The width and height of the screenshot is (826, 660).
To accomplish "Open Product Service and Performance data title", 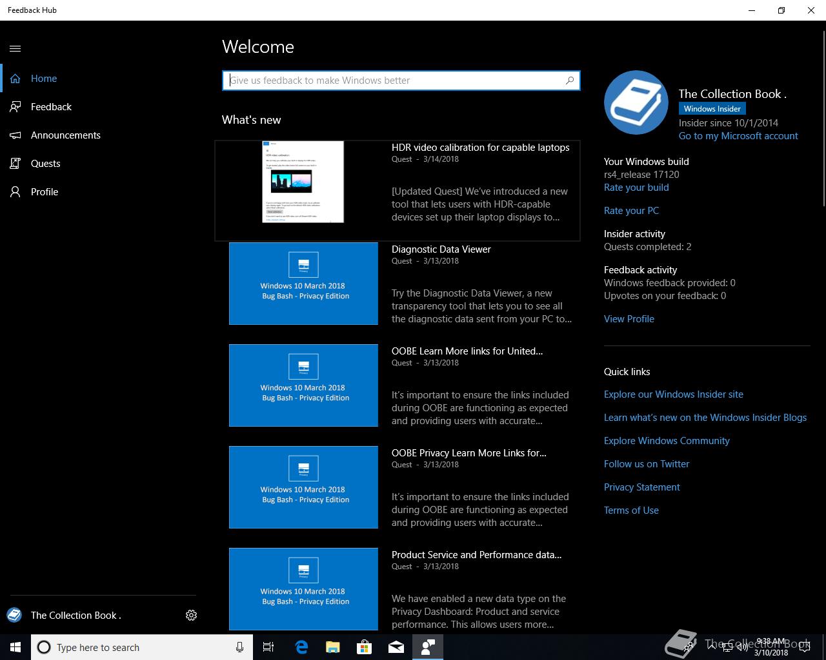I will point(477,555).
